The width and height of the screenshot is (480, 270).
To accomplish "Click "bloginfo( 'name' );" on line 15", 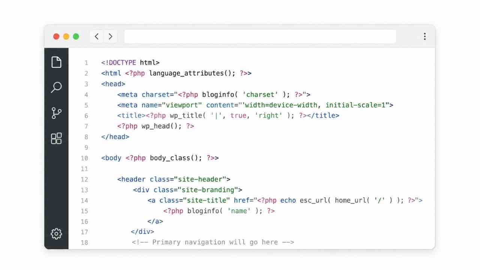I will [x=225, y=211].
